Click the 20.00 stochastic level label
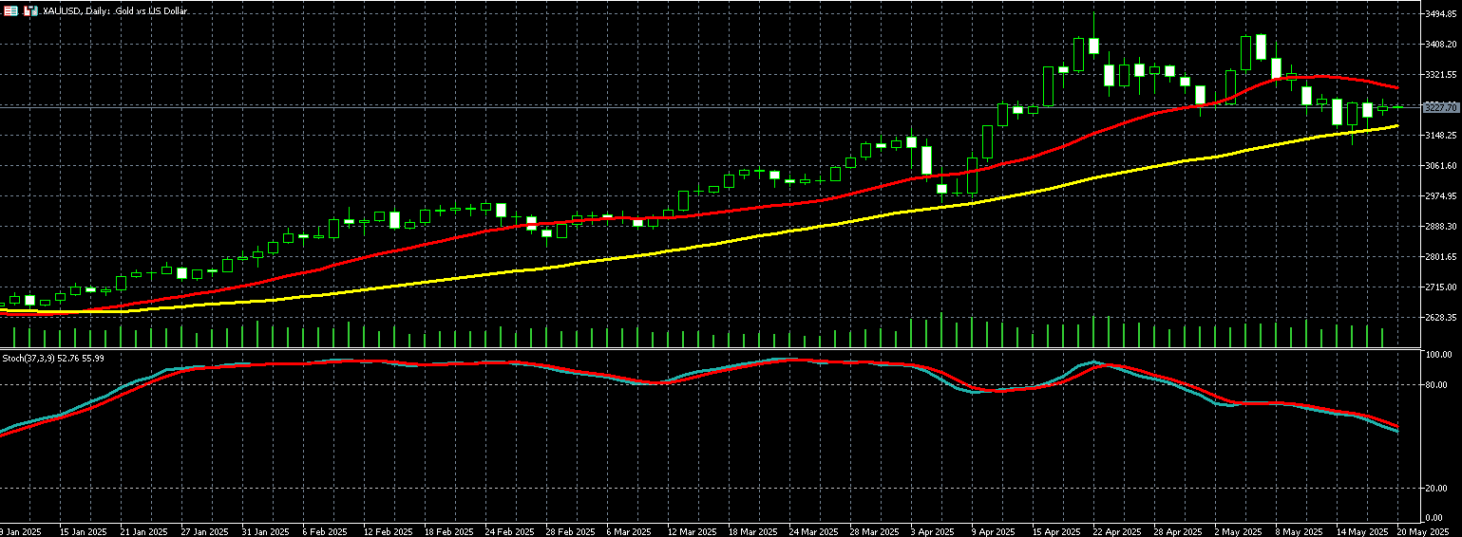Image resolution: width=1462 pixels, height=537 pixels. point(1437,488)
